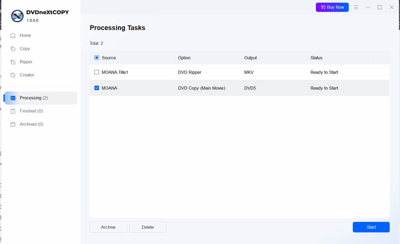
Task: Select the Processing (2) label
Action: click(34, 98)
